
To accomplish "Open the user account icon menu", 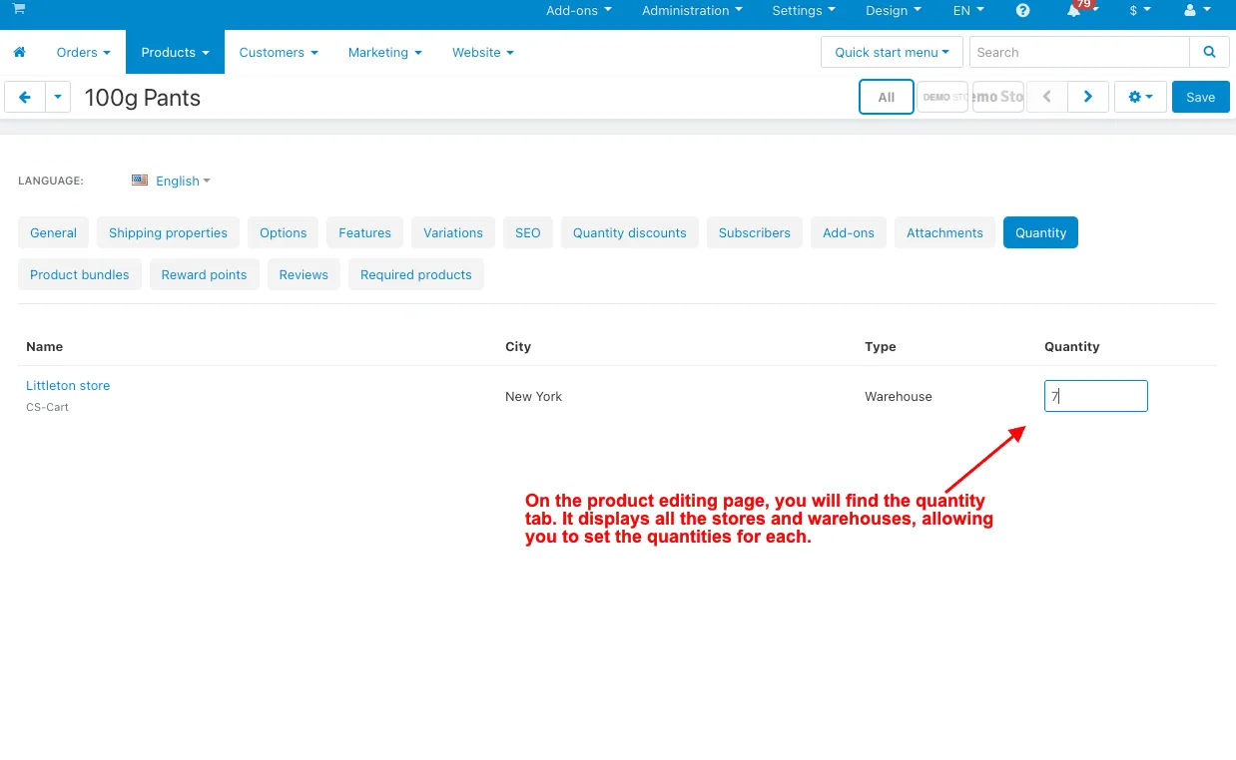I will click(1197, 11).
